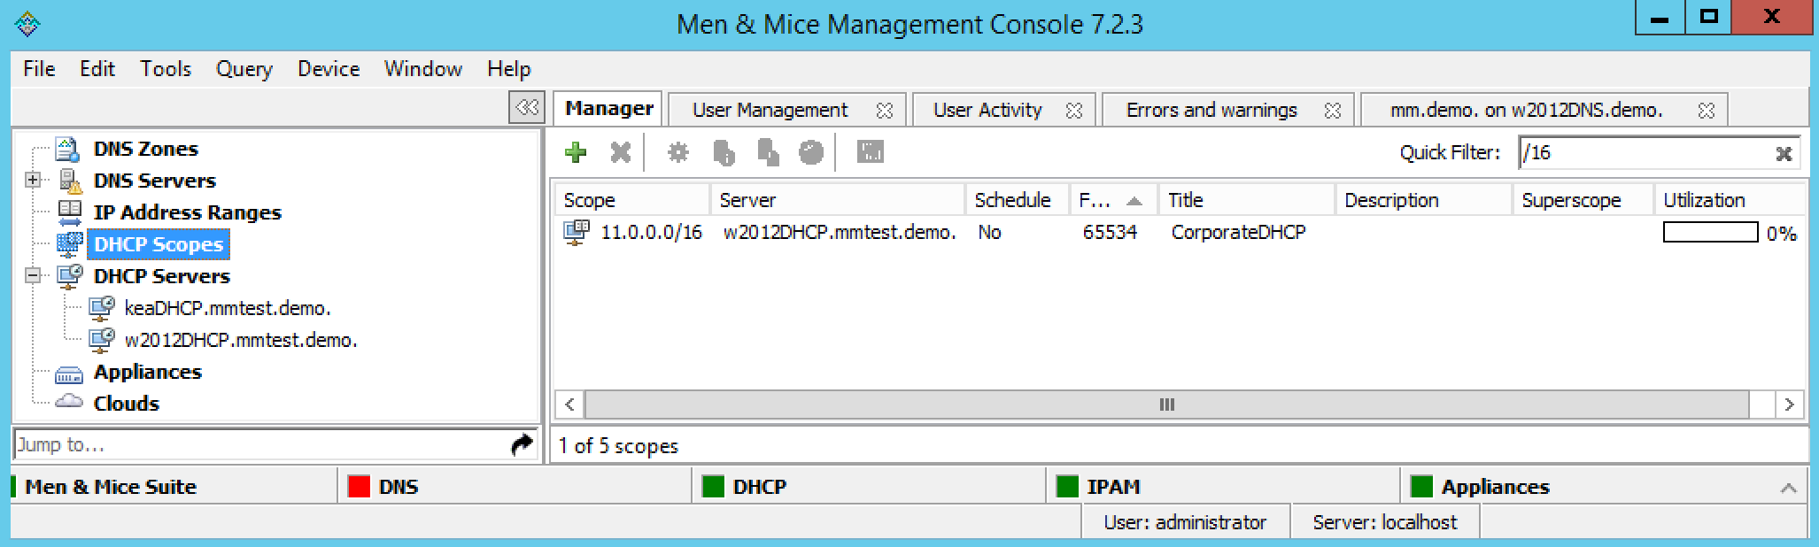This screenshot has height=547, width=1819.
Task: Click green Appliances status indicator
Action: (1421, 487)
